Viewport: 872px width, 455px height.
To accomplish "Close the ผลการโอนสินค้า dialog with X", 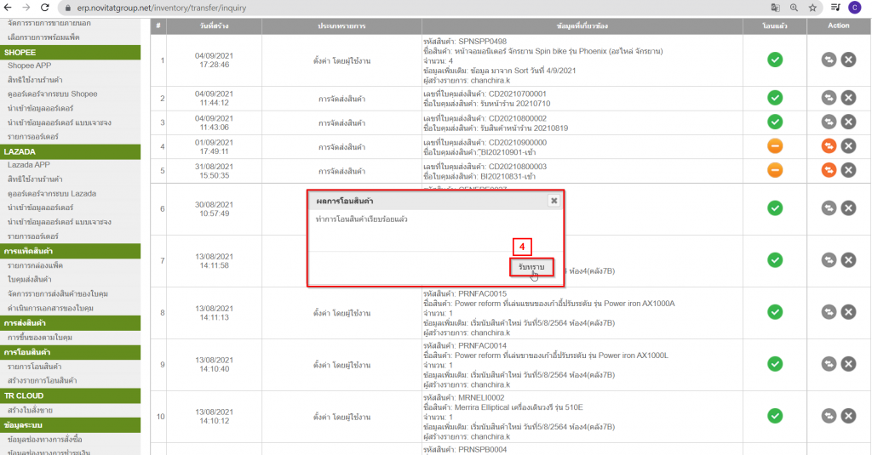I will (x=554, y=201).
